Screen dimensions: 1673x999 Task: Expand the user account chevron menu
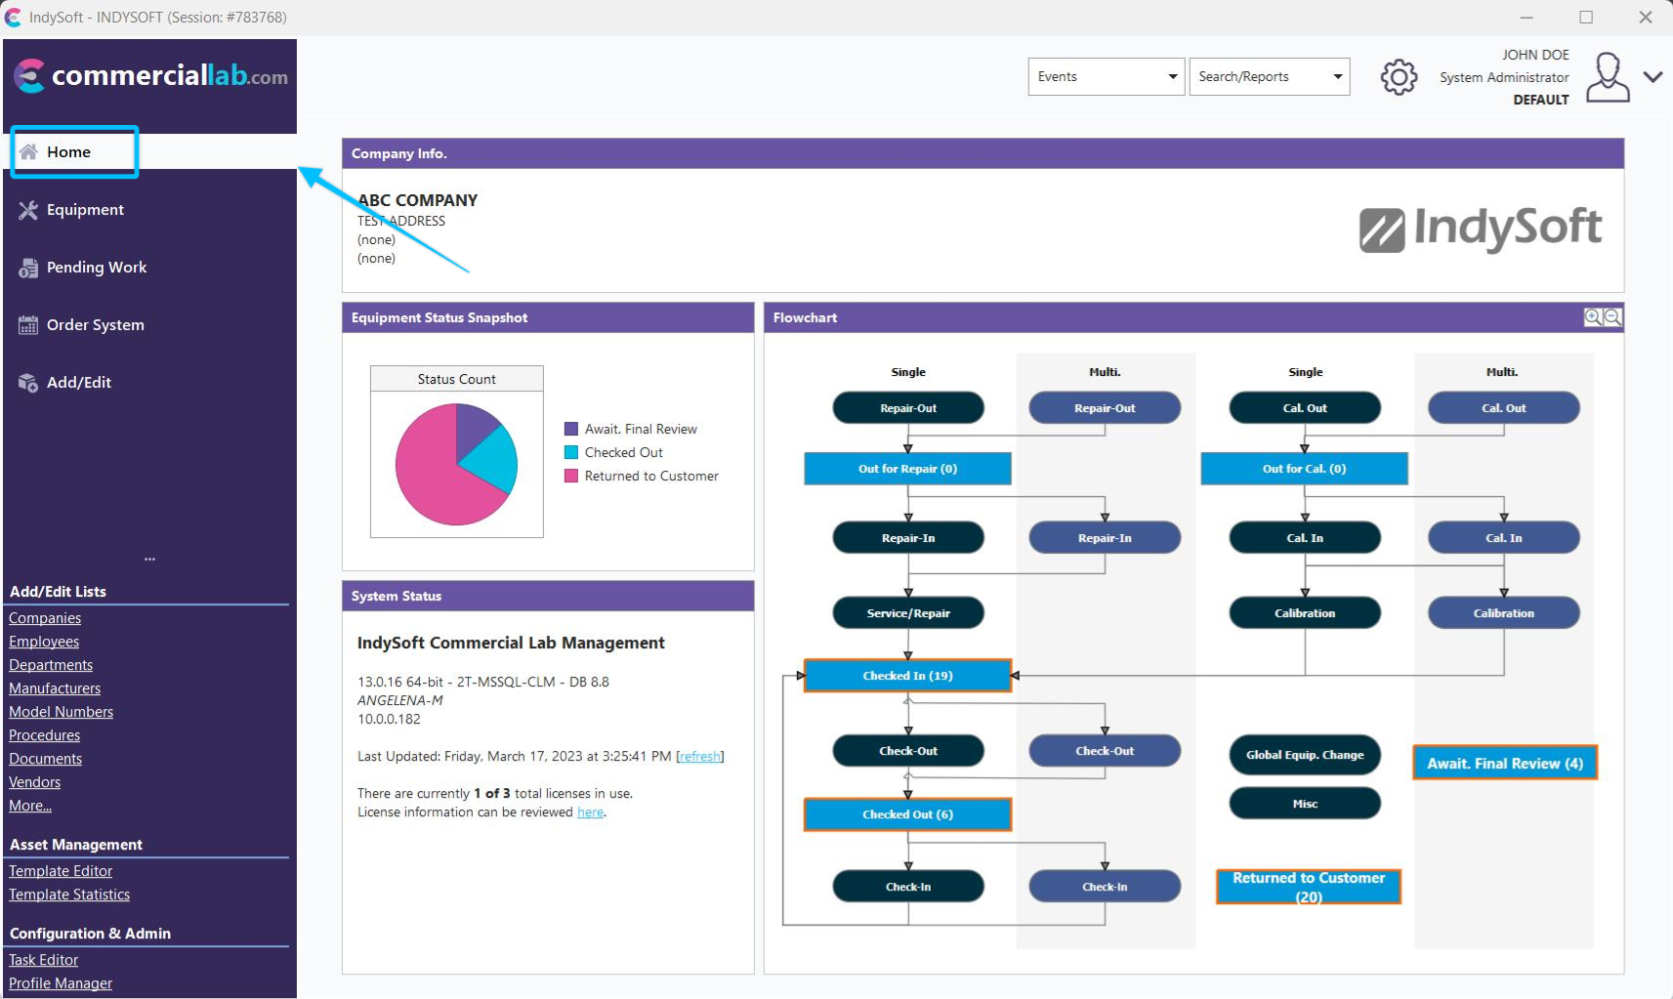click(1652, 77)
